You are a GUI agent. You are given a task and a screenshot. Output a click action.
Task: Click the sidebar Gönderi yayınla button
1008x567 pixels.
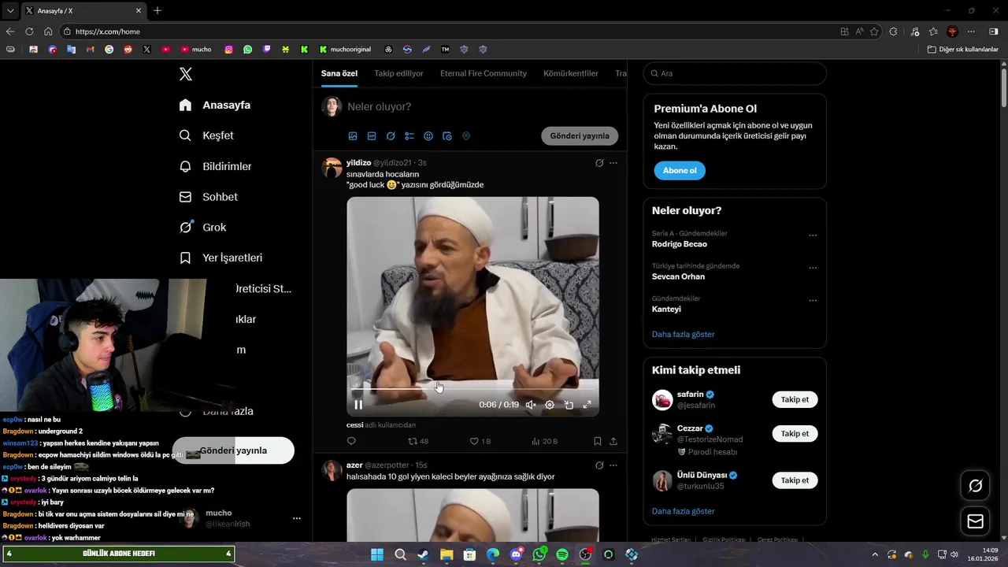click(233, 450)
